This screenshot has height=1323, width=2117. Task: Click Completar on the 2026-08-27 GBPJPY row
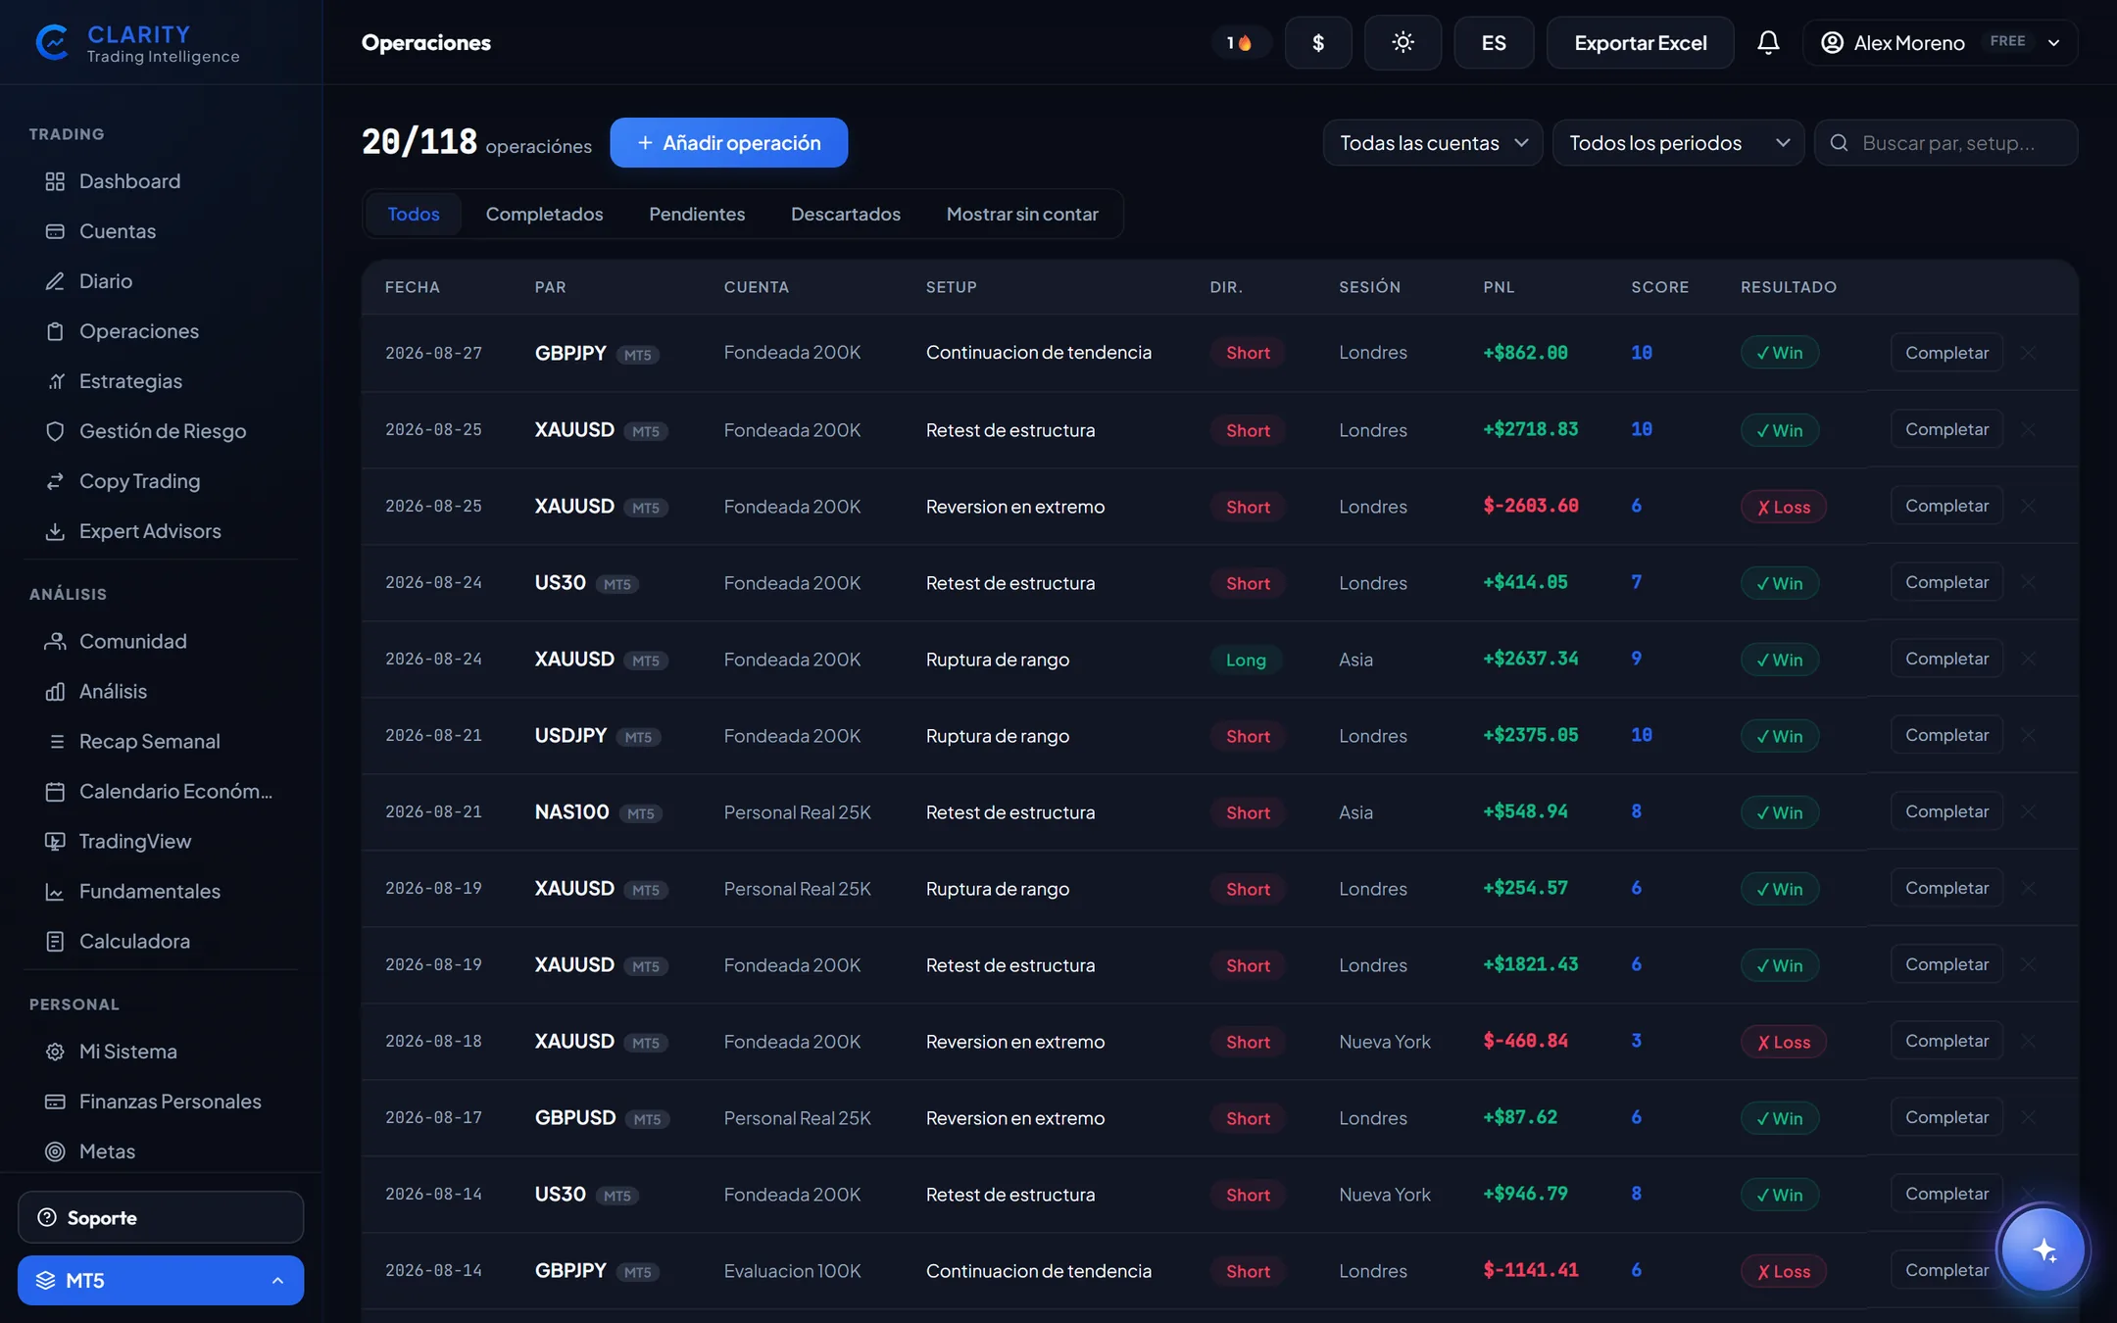click(1946, 353)
